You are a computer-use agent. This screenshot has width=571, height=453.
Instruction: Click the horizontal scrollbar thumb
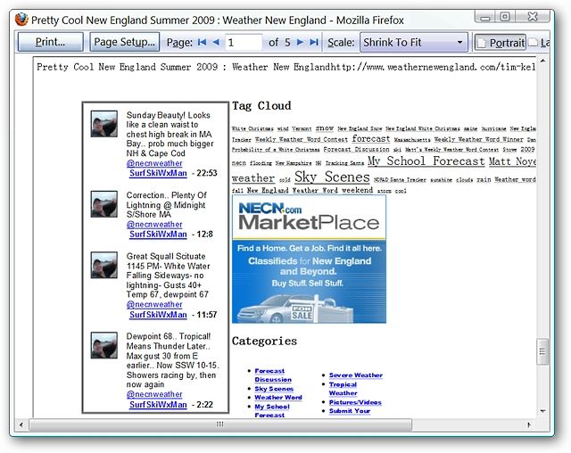[220, 424]
